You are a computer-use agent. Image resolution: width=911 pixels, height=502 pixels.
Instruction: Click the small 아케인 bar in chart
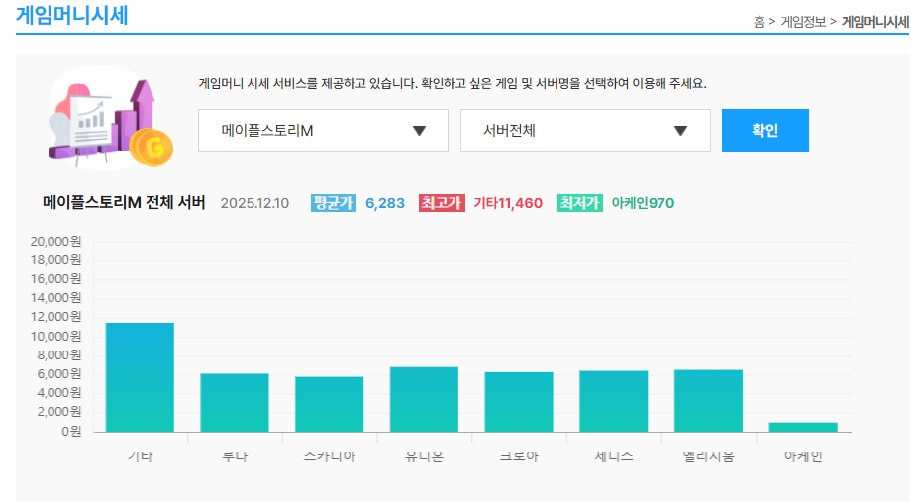(803, 427)
